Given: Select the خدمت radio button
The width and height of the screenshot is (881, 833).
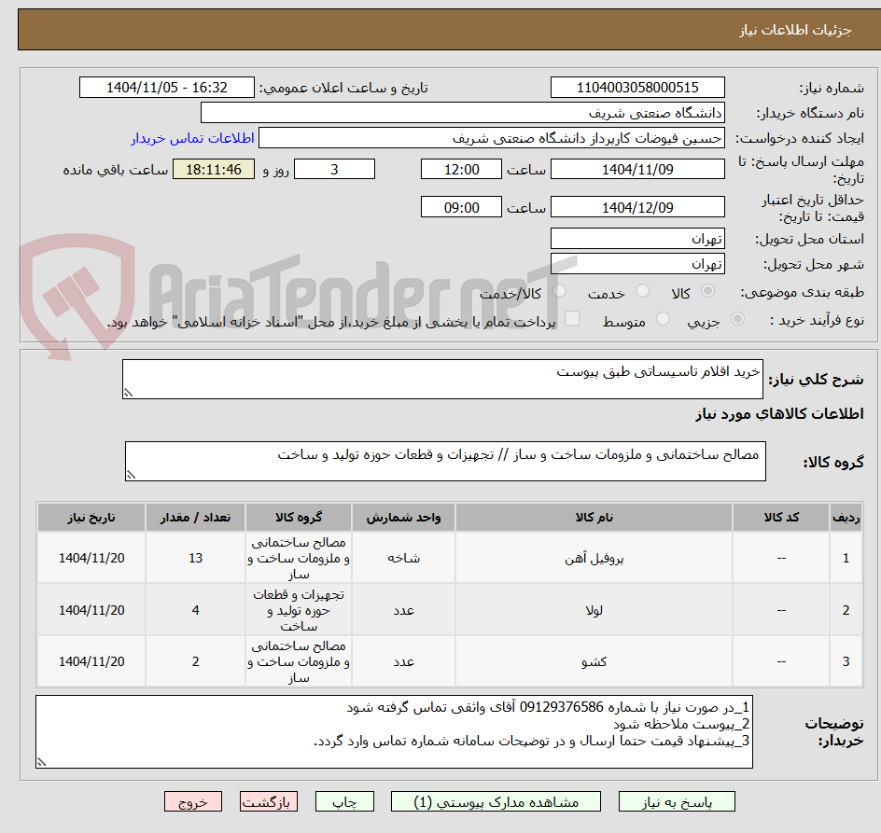Looking at the screenshot, I should 642,291.
